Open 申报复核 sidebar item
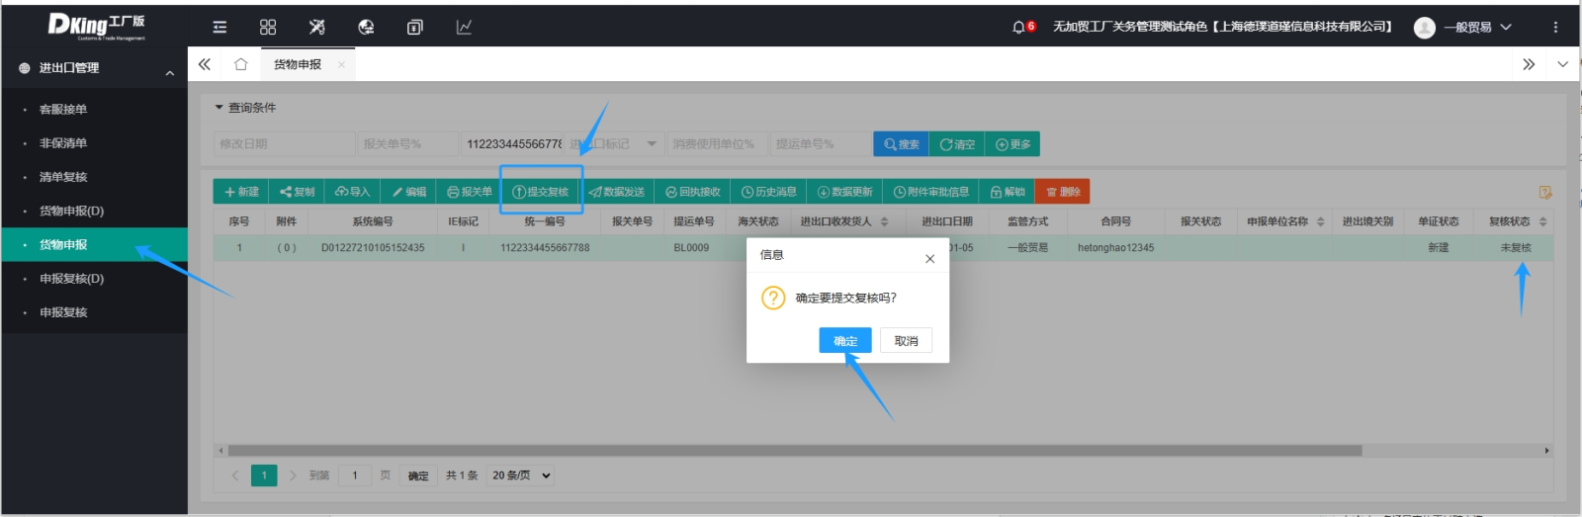Viewport: 1582px width, 517px height. [x=94, y=312]
